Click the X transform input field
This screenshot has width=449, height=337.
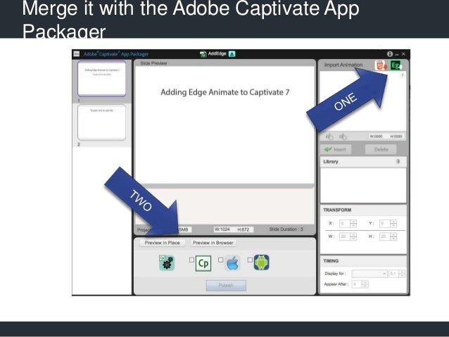click(x=345, y=223)
